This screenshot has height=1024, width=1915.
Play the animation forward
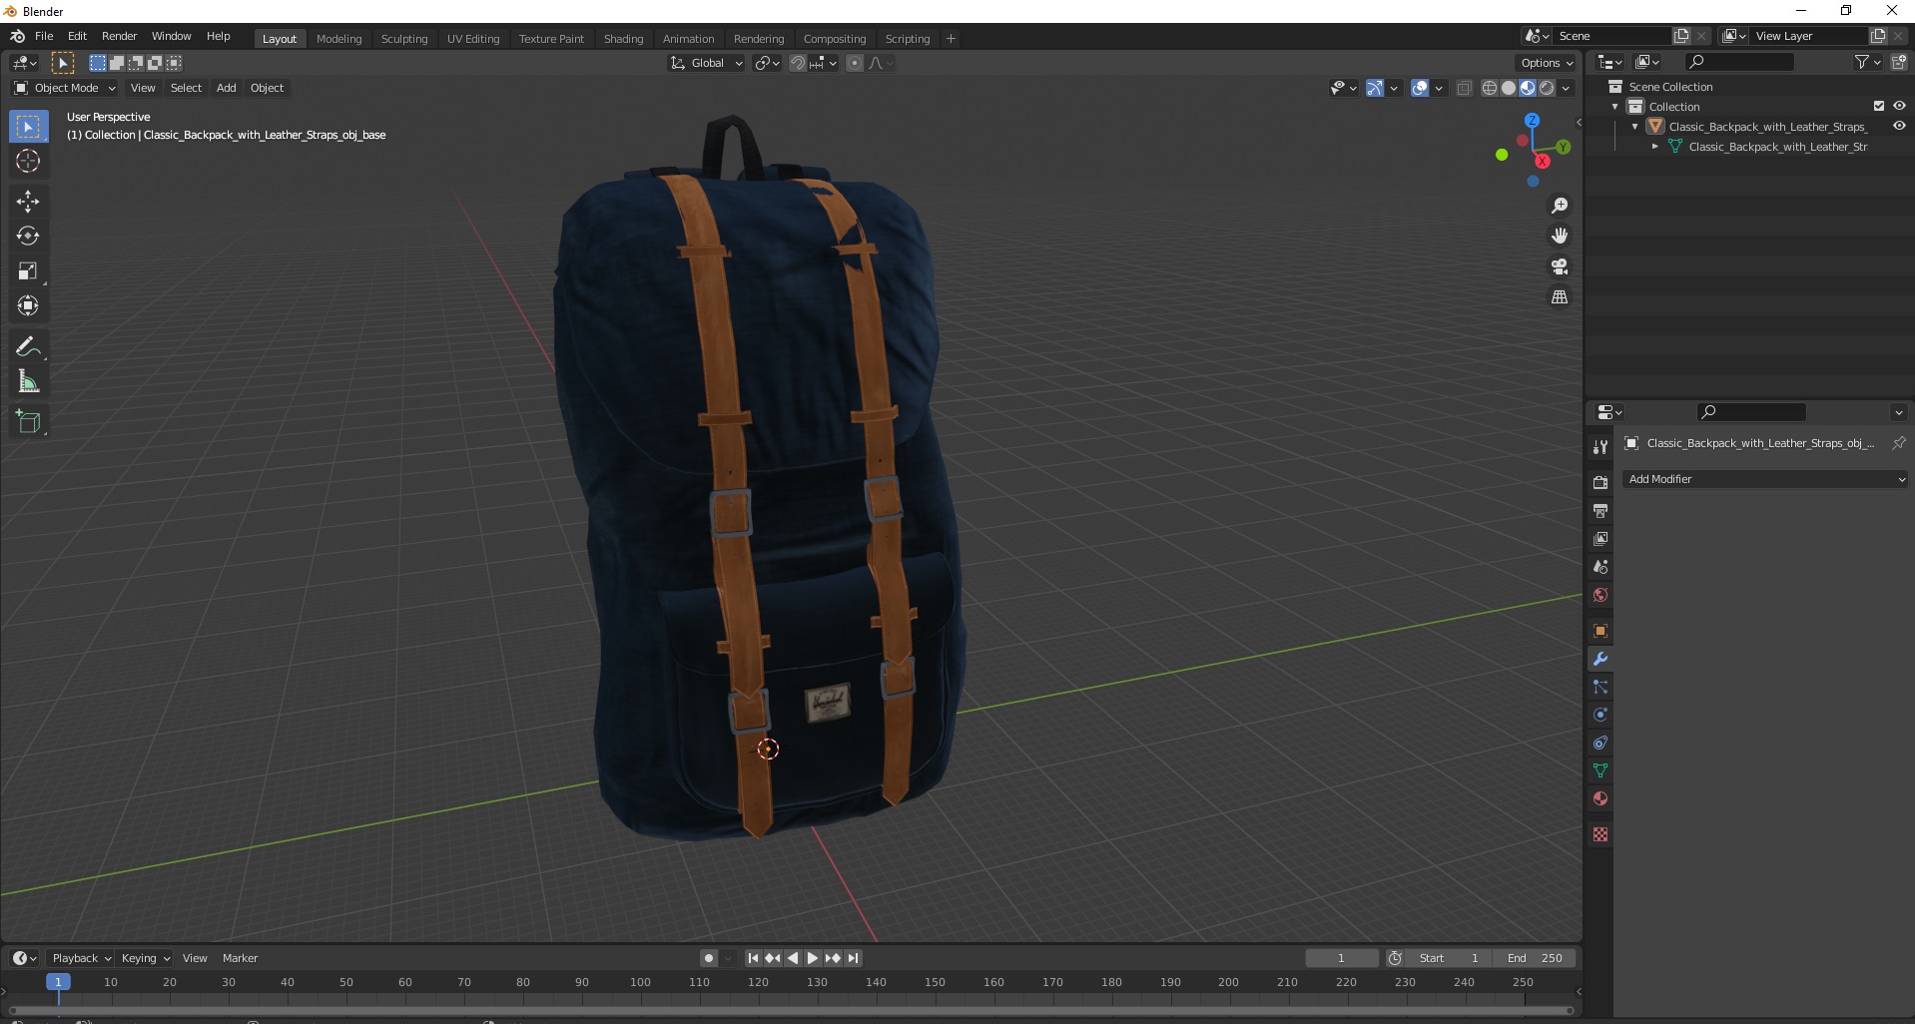[x=813, y=958]
